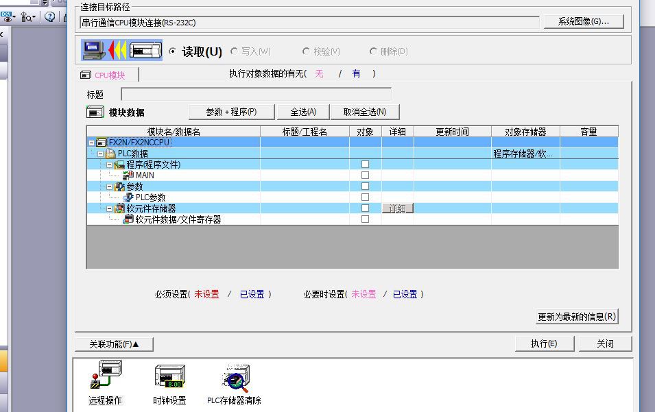The height and width of the screenshot is (412, 655).
Task: Collapse the 参数 tree node
Action: coord(109,186)
